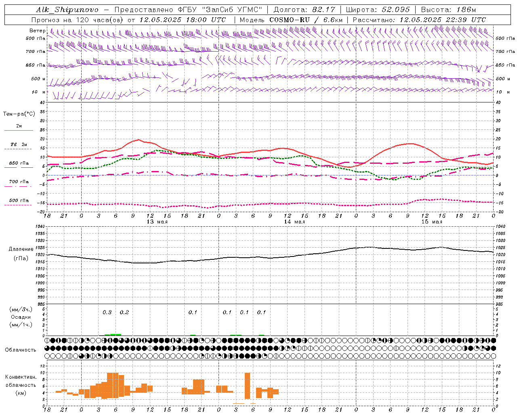Click the 0.2 precipitation amount value
Image resolution: width=517 pixels, height=413 pixels.
click(124, 313)
